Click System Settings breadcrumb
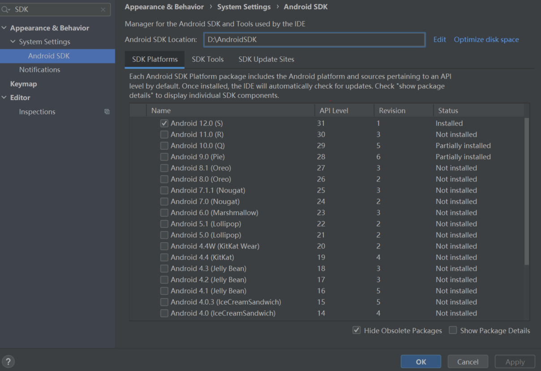 coord(244,7)
